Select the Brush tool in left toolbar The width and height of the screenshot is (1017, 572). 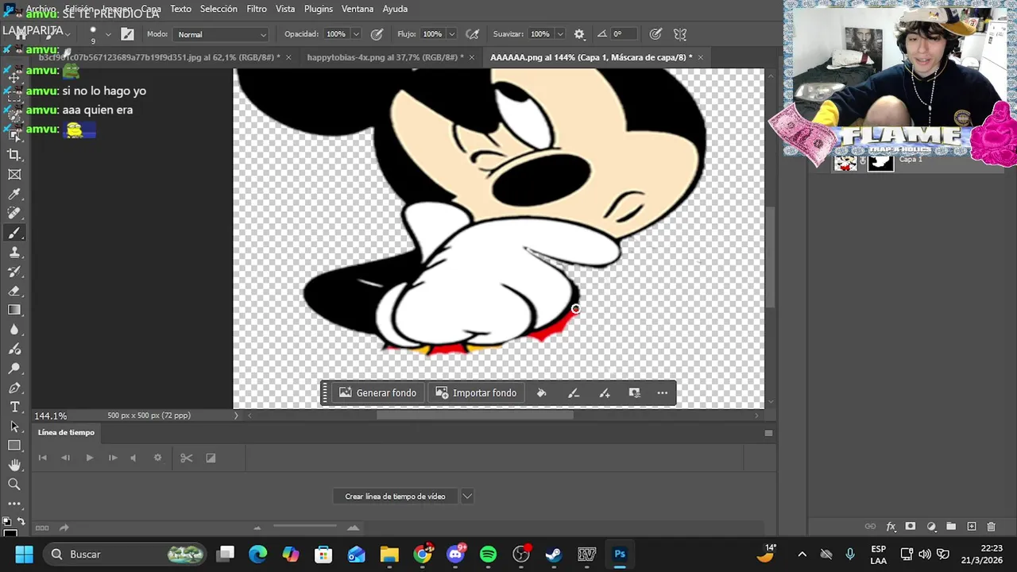tap(14, 233)
